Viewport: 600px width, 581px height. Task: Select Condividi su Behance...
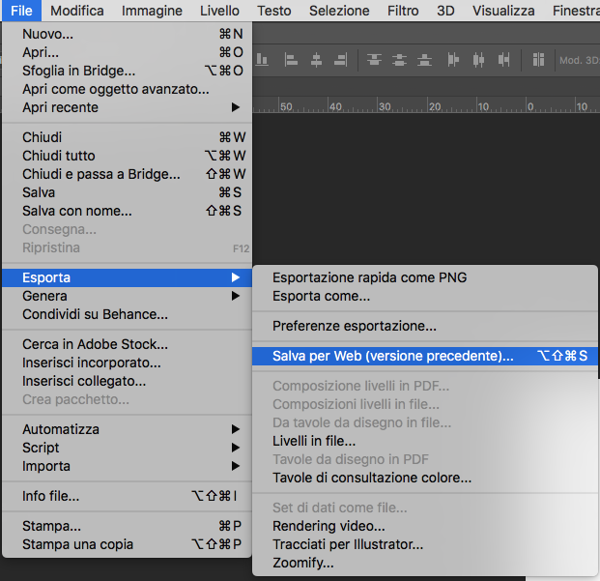pyautogui.click(x=127, y=314)
